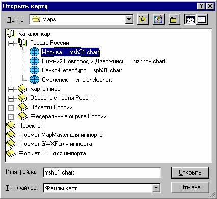Image resolution: width=217 pixels, height=199 pixels.
Task: Click the desktop view toolbar icon
Action: (x=158, y=19)
